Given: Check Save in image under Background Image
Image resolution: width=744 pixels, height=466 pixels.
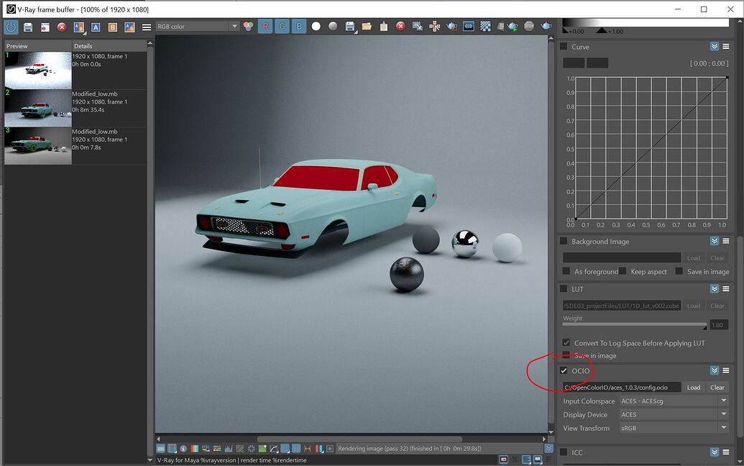Looking at the screenshot, I should [x=679, y=271].
